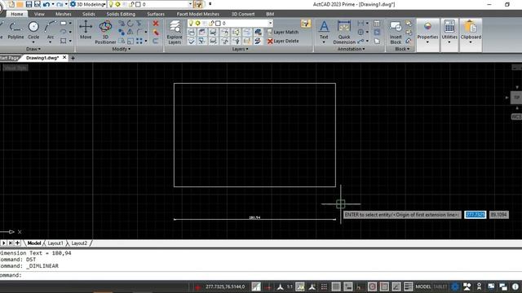Viewport: 522px width, 293px height.
Task: Click the layer settings icon right of layer dropdown
Action: (305, 24)
